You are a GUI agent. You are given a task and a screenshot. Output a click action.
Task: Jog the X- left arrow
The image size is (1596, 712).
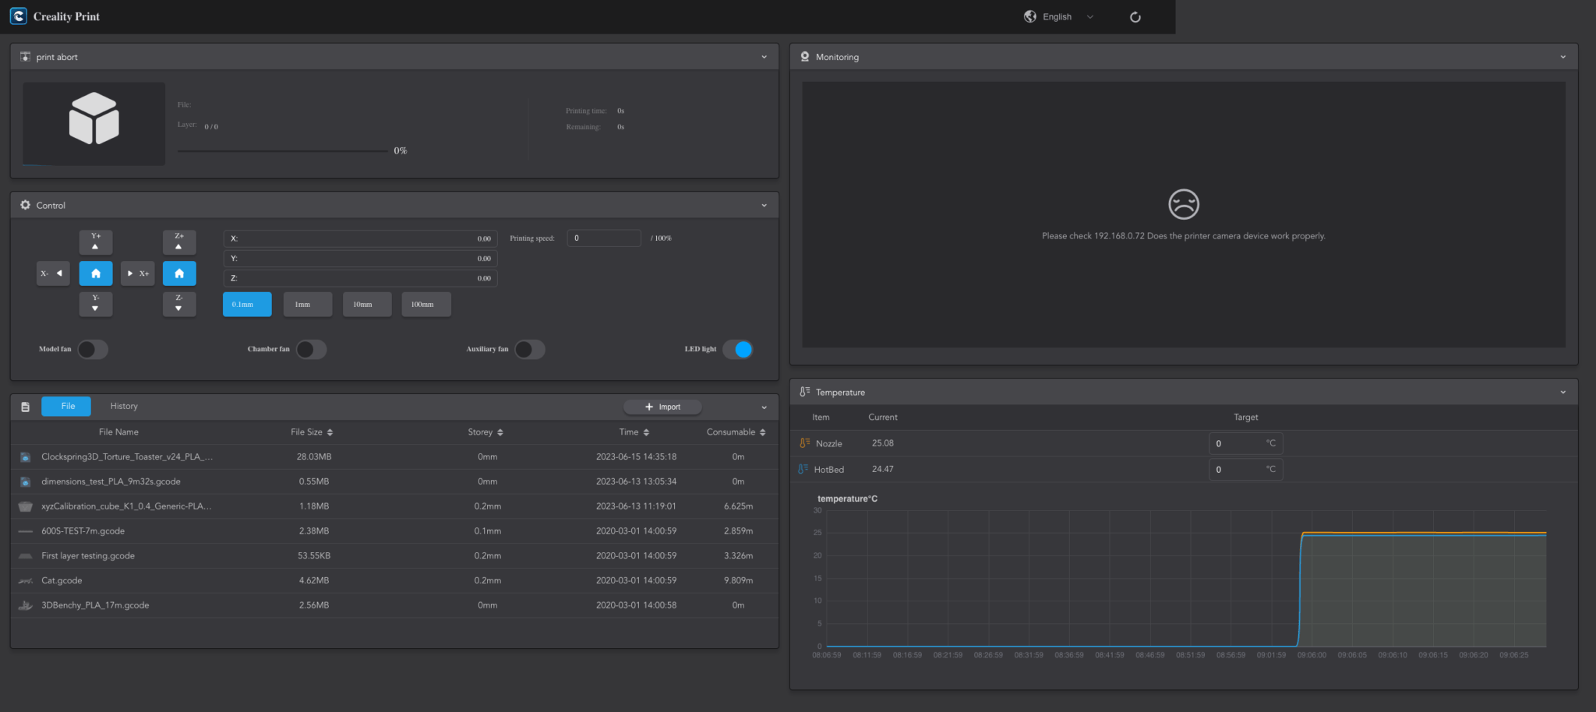coord(53,273)
